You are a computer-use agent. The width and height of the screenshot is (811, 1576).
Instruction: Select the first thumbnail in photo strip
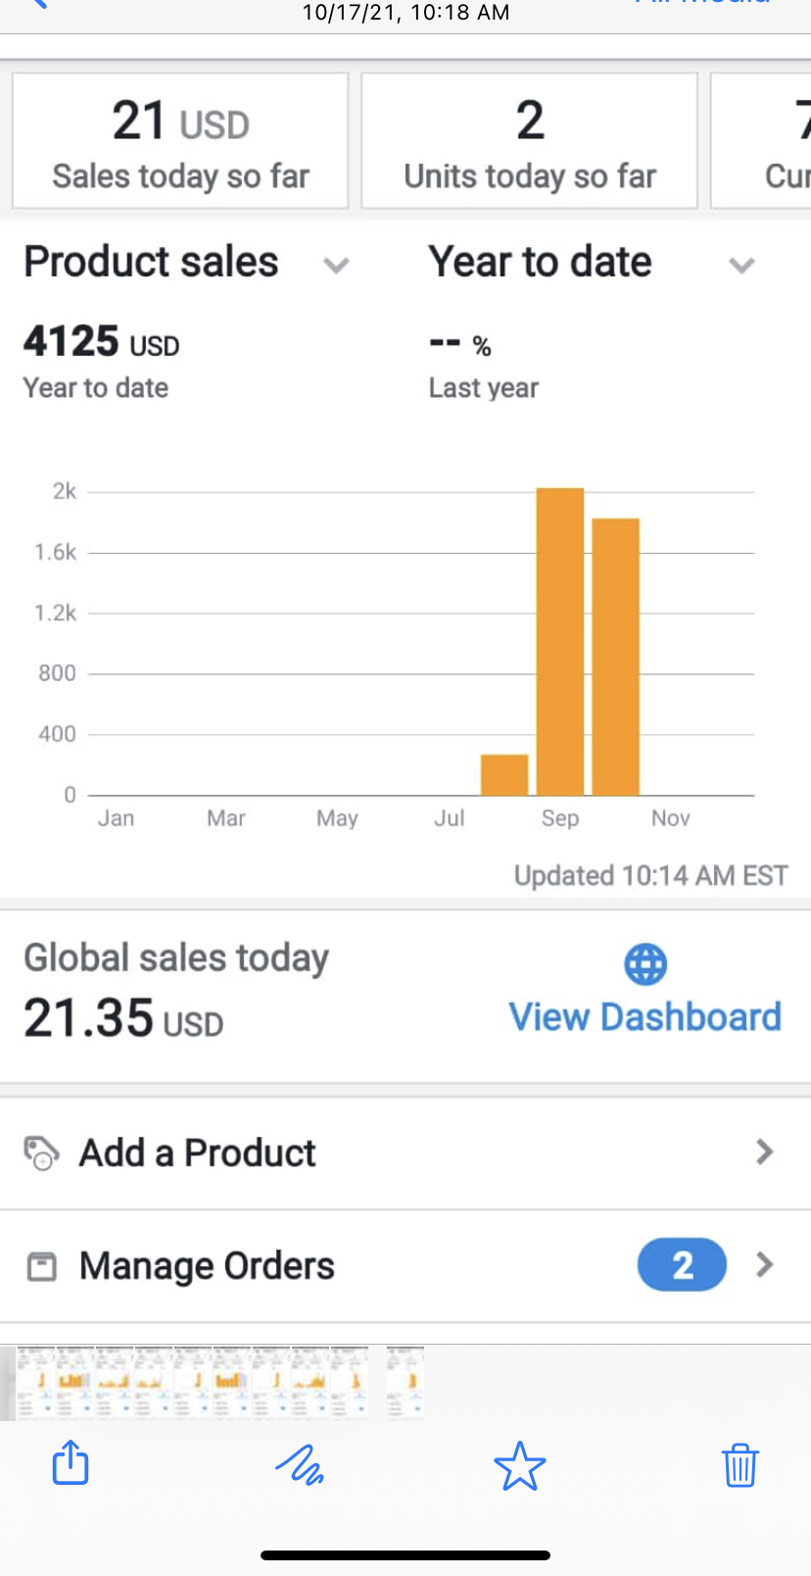click(x=36, y=1383)
